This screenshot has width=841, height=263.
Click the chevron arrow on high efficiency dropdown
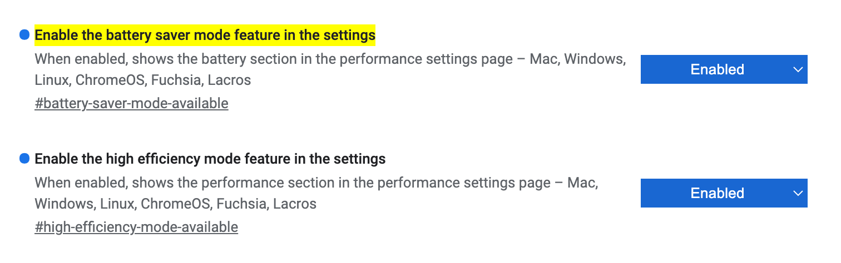[x=798, y=194]
